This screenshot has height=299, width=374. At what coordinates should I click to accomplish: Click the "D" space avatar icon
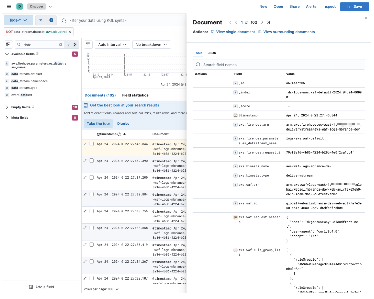pos(20,6)
